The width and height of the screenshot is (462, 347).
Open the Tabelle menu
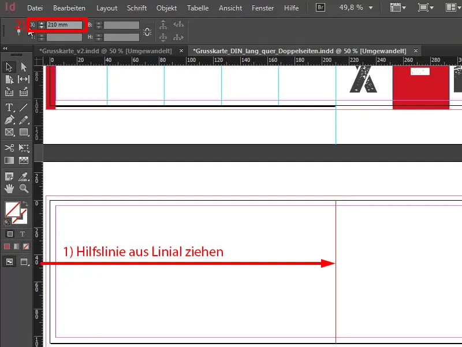pos(198,8)
